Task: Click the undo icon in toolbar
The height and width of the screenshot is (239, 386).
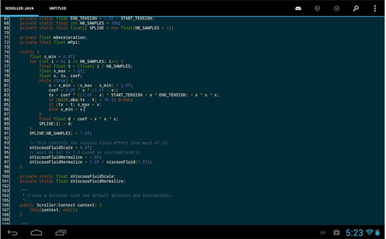Action: click(x=317, y=9)
